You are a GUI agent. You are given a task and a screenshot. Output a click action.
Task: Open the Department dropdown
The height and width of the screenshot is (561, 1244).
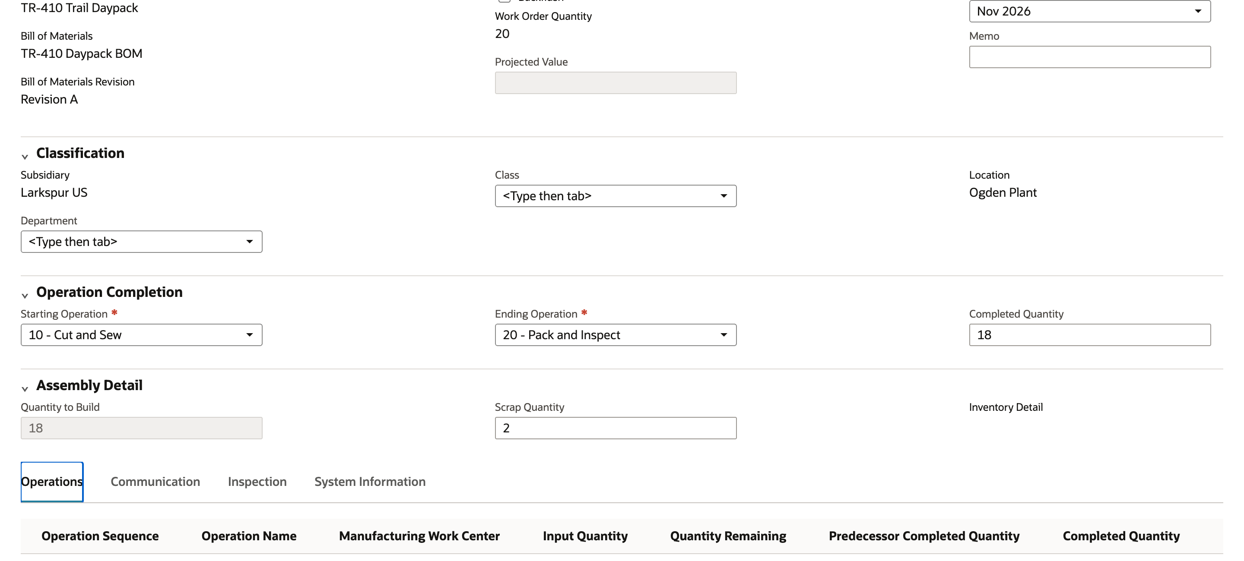click(142, 242)
